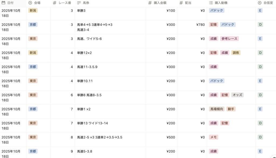Open venue select for 馬連5-3.8 row
276x158 pixels.
(x=33, y=151)
